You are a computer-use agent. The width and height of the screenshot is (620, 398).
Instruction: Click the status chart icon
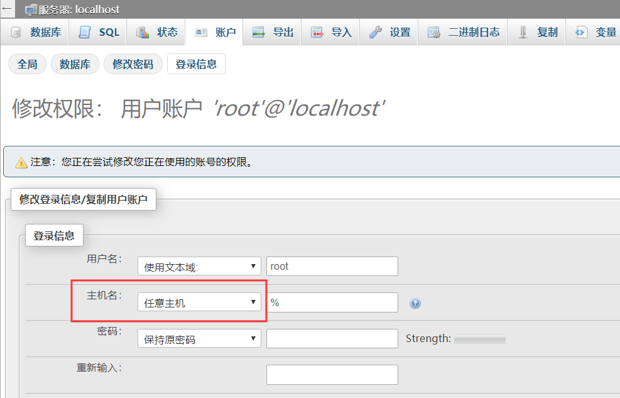pos(143,33)
